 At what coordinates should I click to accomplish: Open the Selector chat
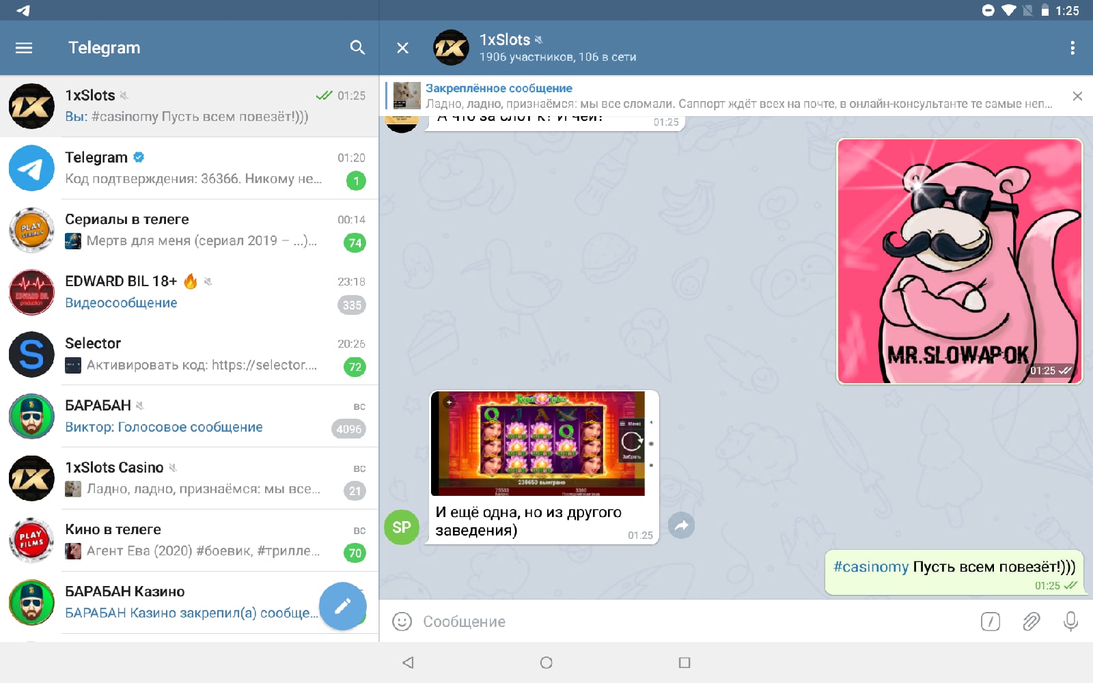coord(189,354)
